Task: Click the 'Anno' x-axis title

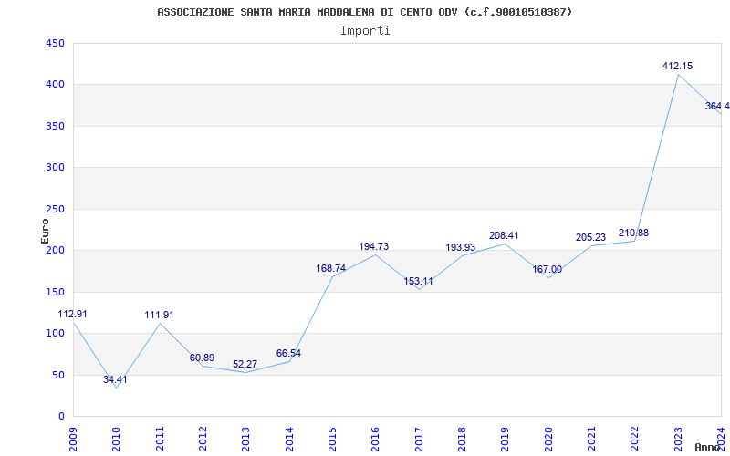Action: pos(708,447)
